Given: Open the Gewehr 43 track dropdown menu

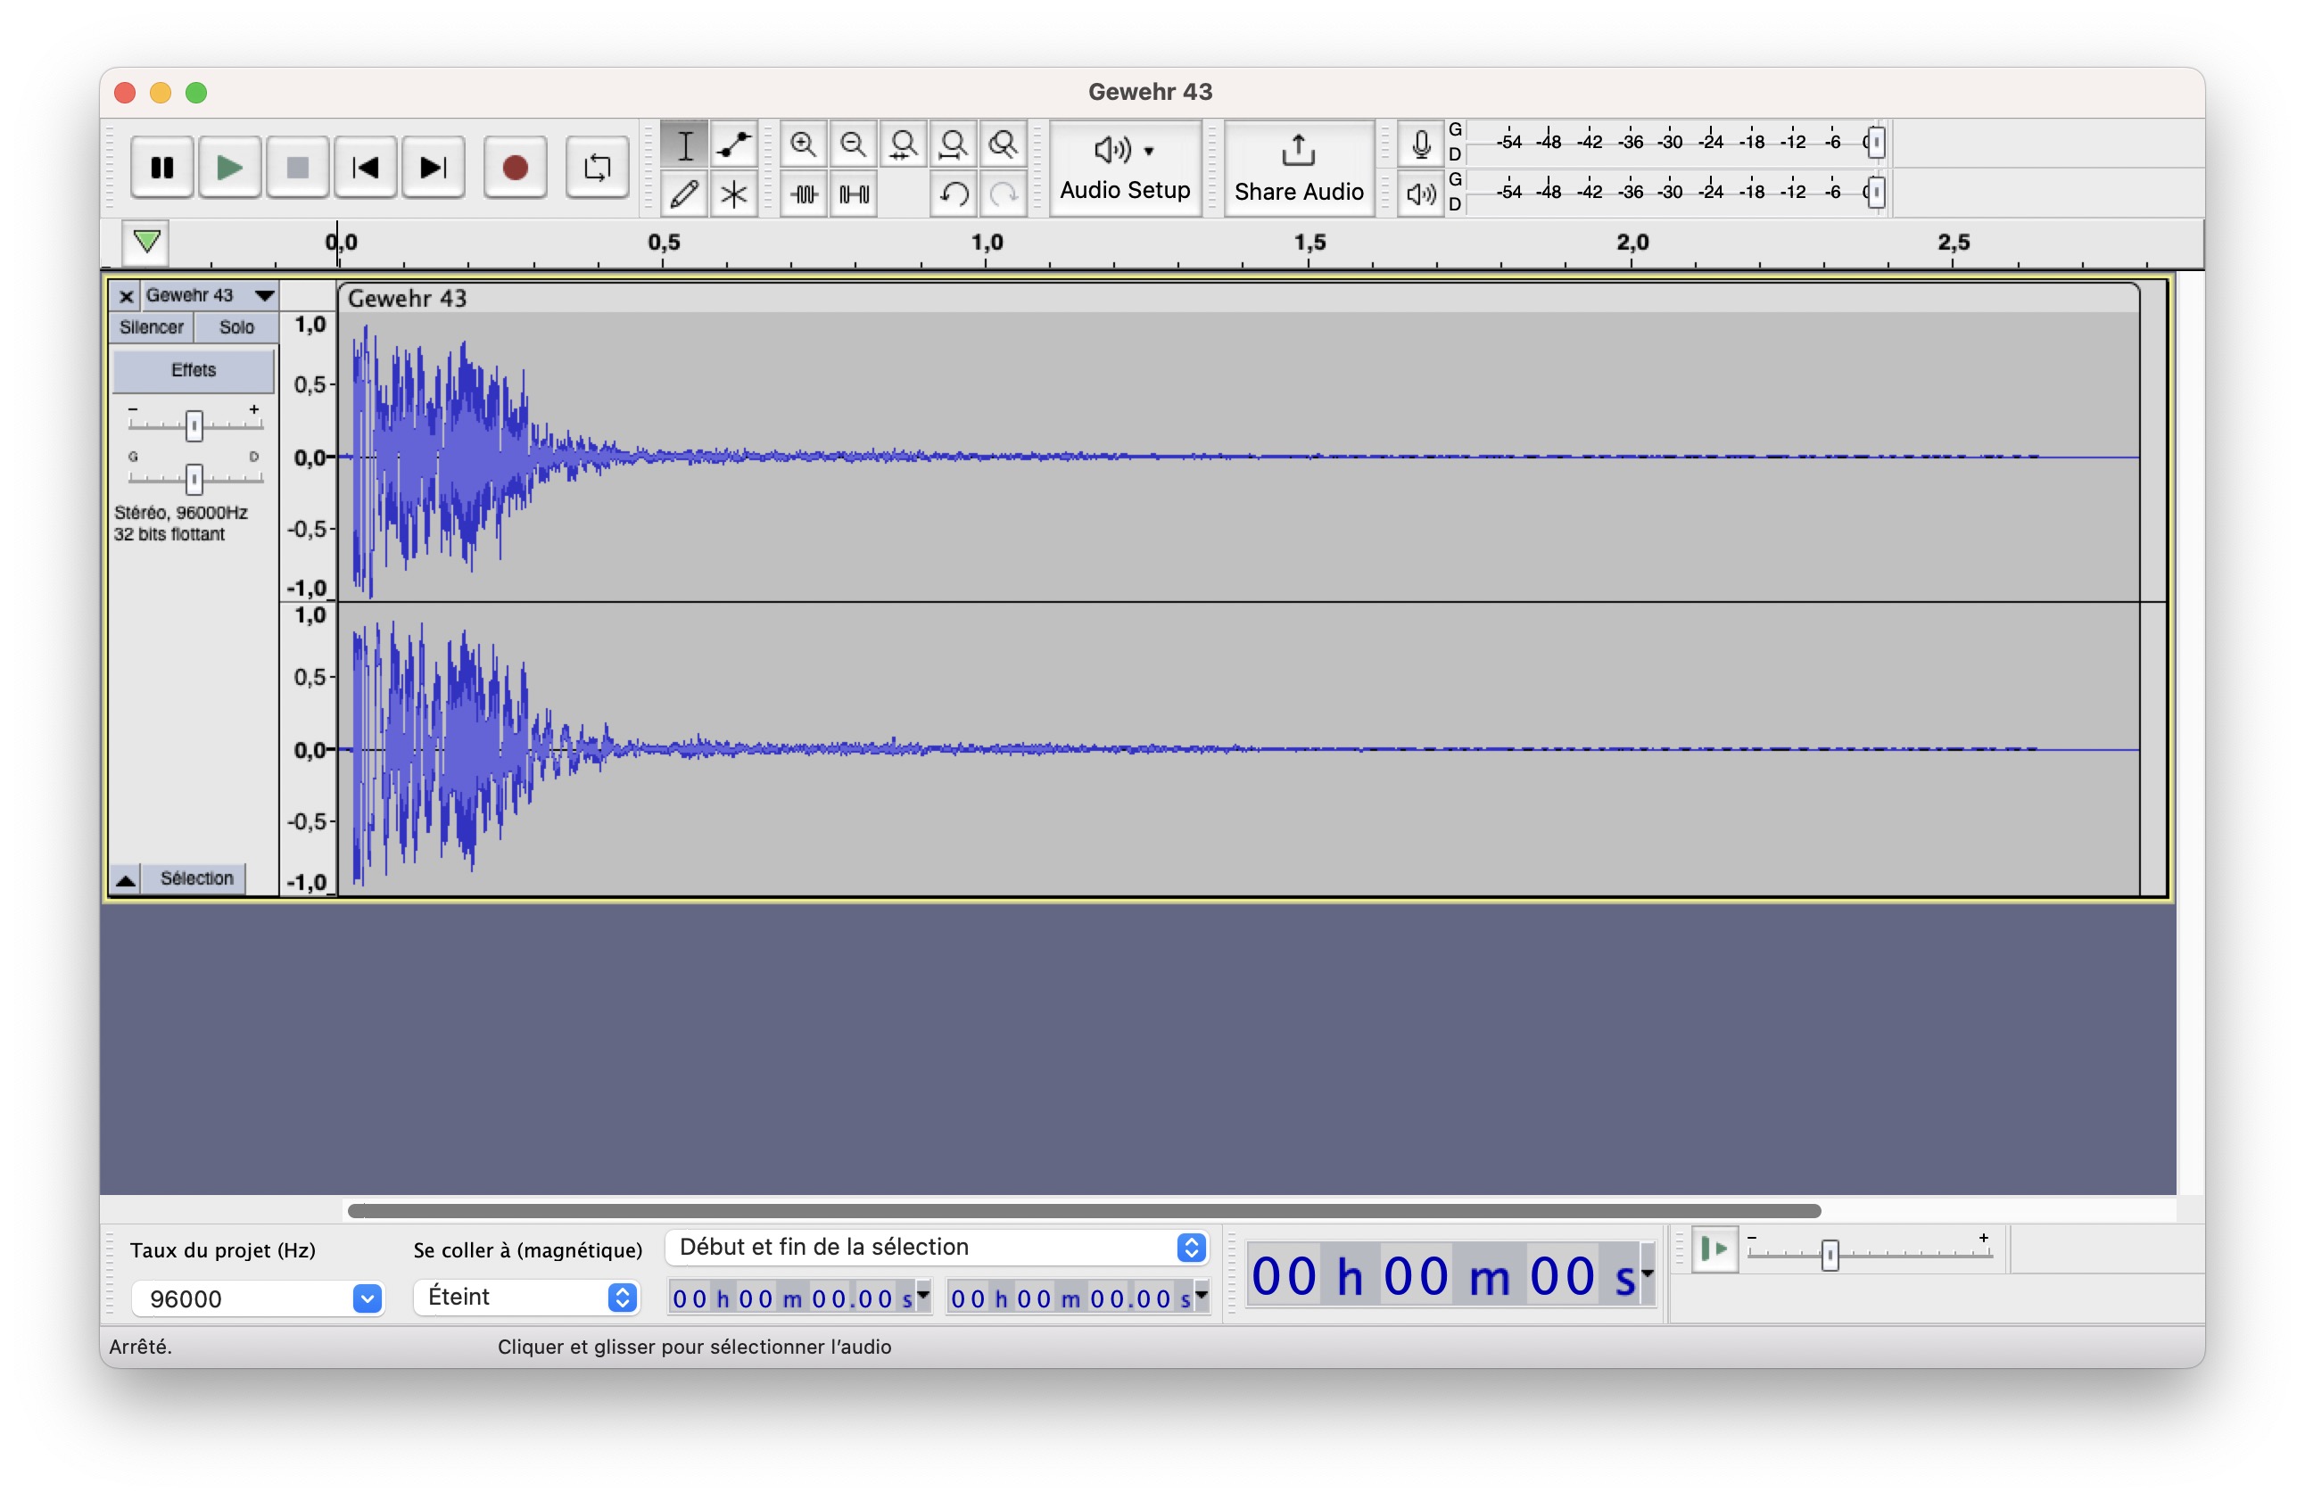Looking at the screenshot, I should click(264, 295).
